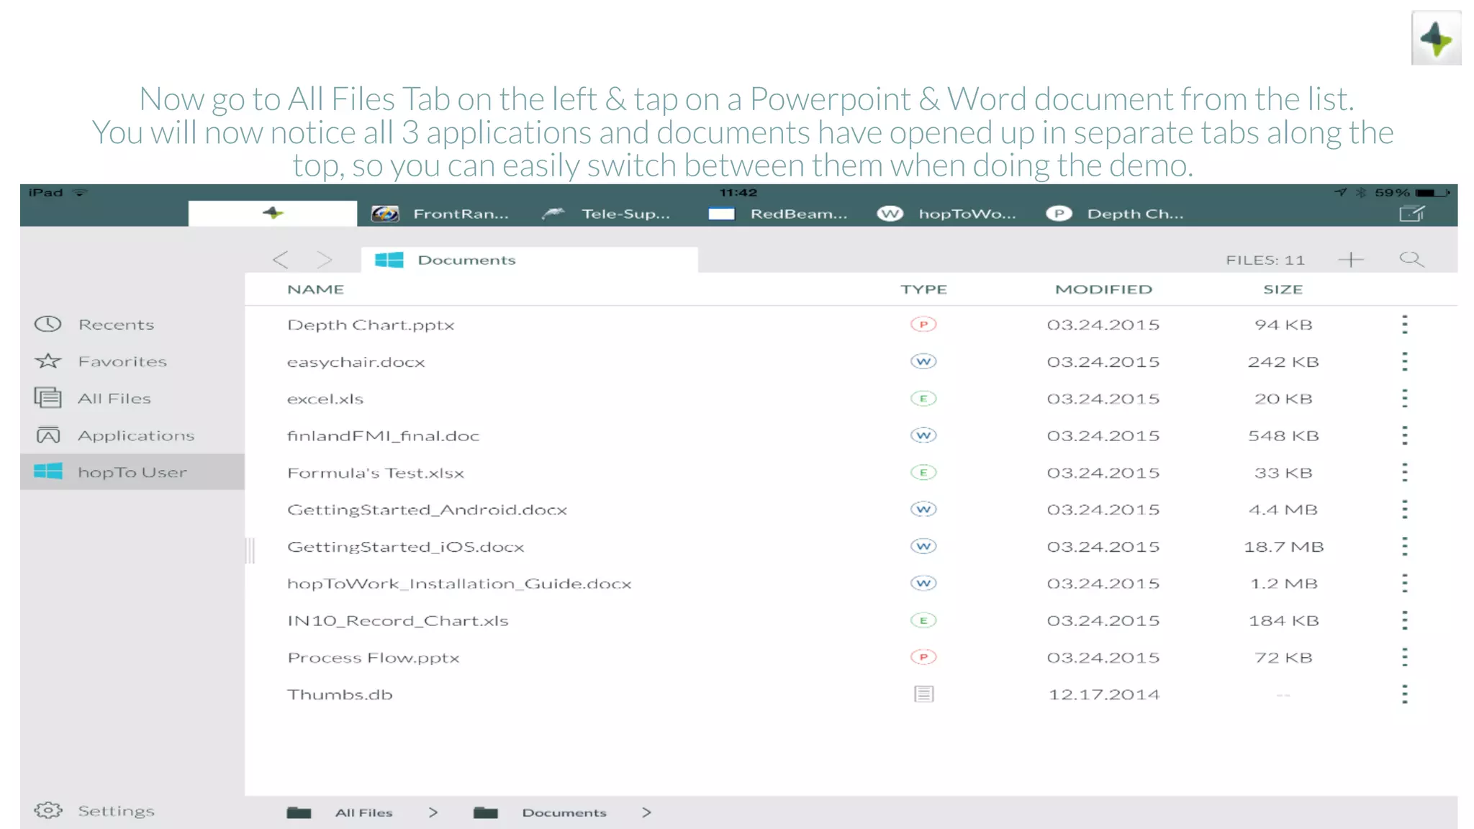Select Thumbs.db file
This screenshot has width=1474, height=829.
[340, 694]
